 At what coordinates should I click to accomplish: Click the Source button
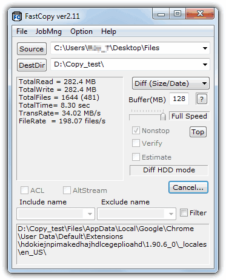[32, 49]
